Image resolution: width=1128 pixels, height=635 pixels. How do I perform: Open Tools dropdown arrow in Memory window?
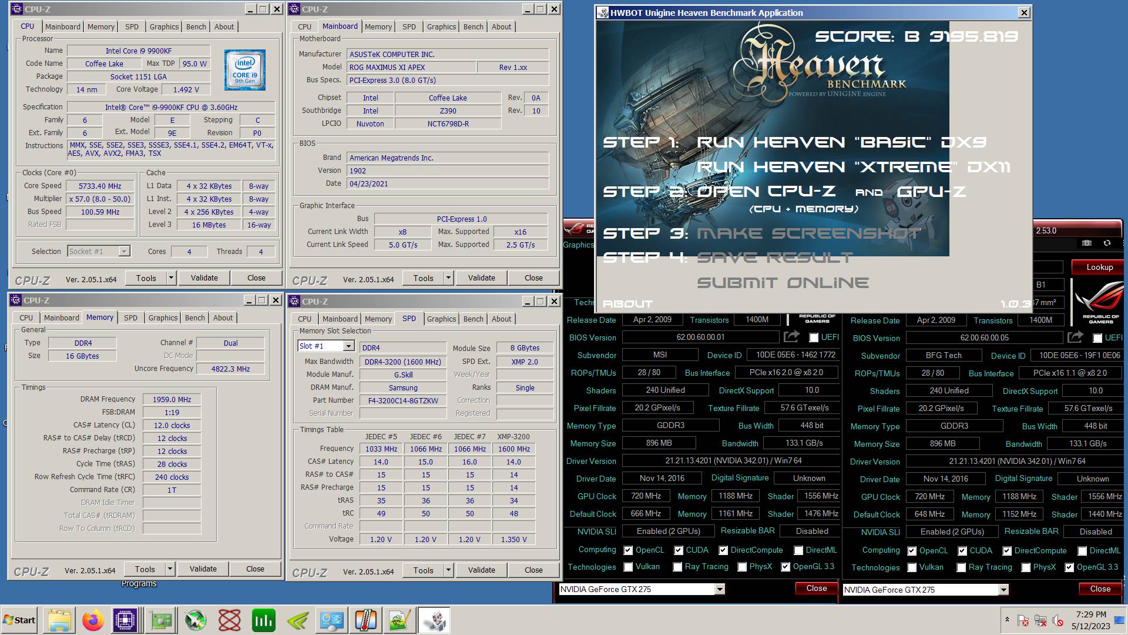coord(170,569)
